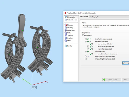Click the 'inverted normals detected' label
Screen dimensions: 129x97
point(103,39)
